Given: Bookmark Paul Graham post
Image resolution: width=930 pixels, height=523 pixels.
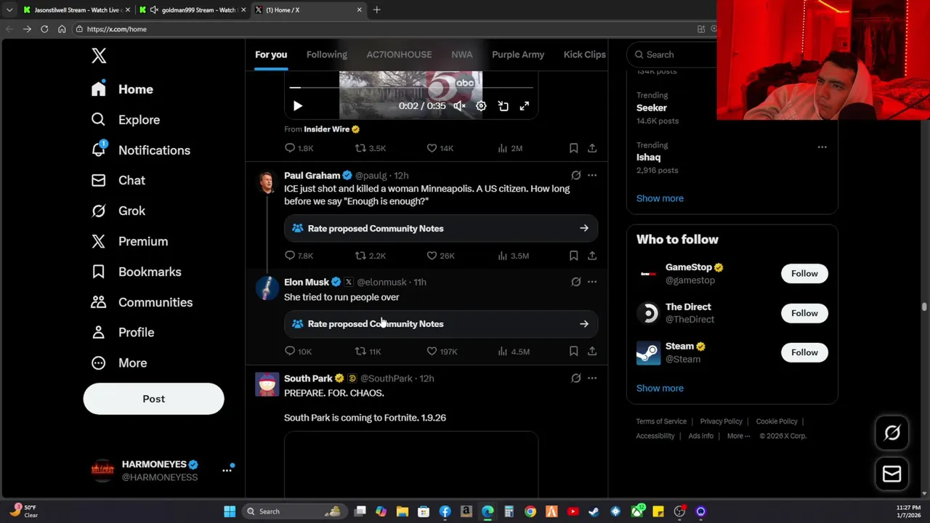Looking at the screenshot, I should click(x=573, y=256).
